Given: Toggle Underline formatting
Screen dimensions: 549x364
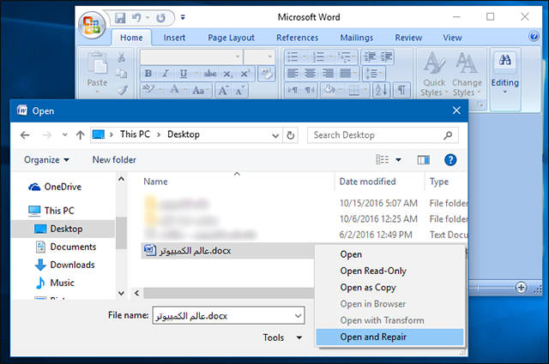Looking at the screenshot, I should click(x=183, y=74).
